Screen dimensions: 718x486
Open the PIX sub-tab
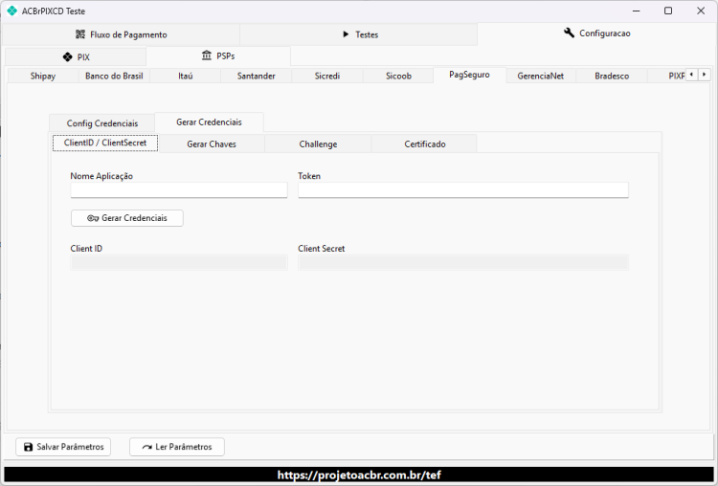76,57
